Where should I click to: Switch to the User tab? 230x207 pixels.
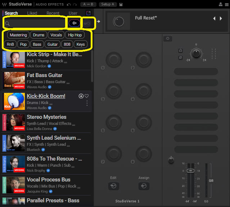coord(73,13)
